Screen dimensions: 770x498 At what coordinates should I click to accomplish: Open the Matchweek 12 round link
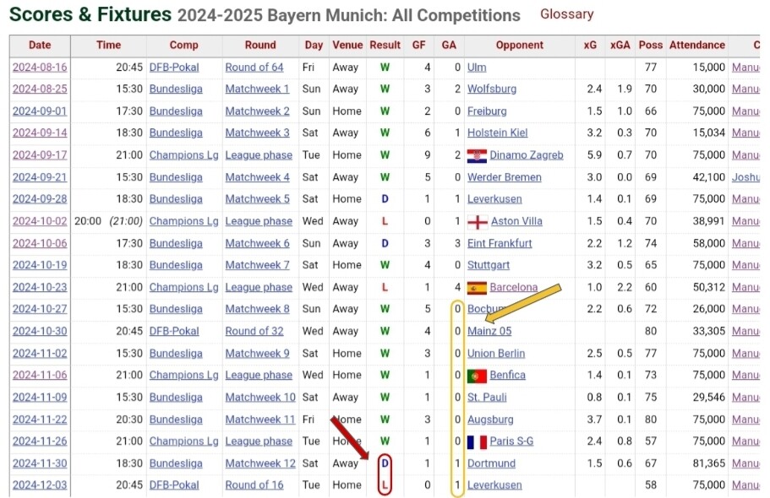click(260, 463)
